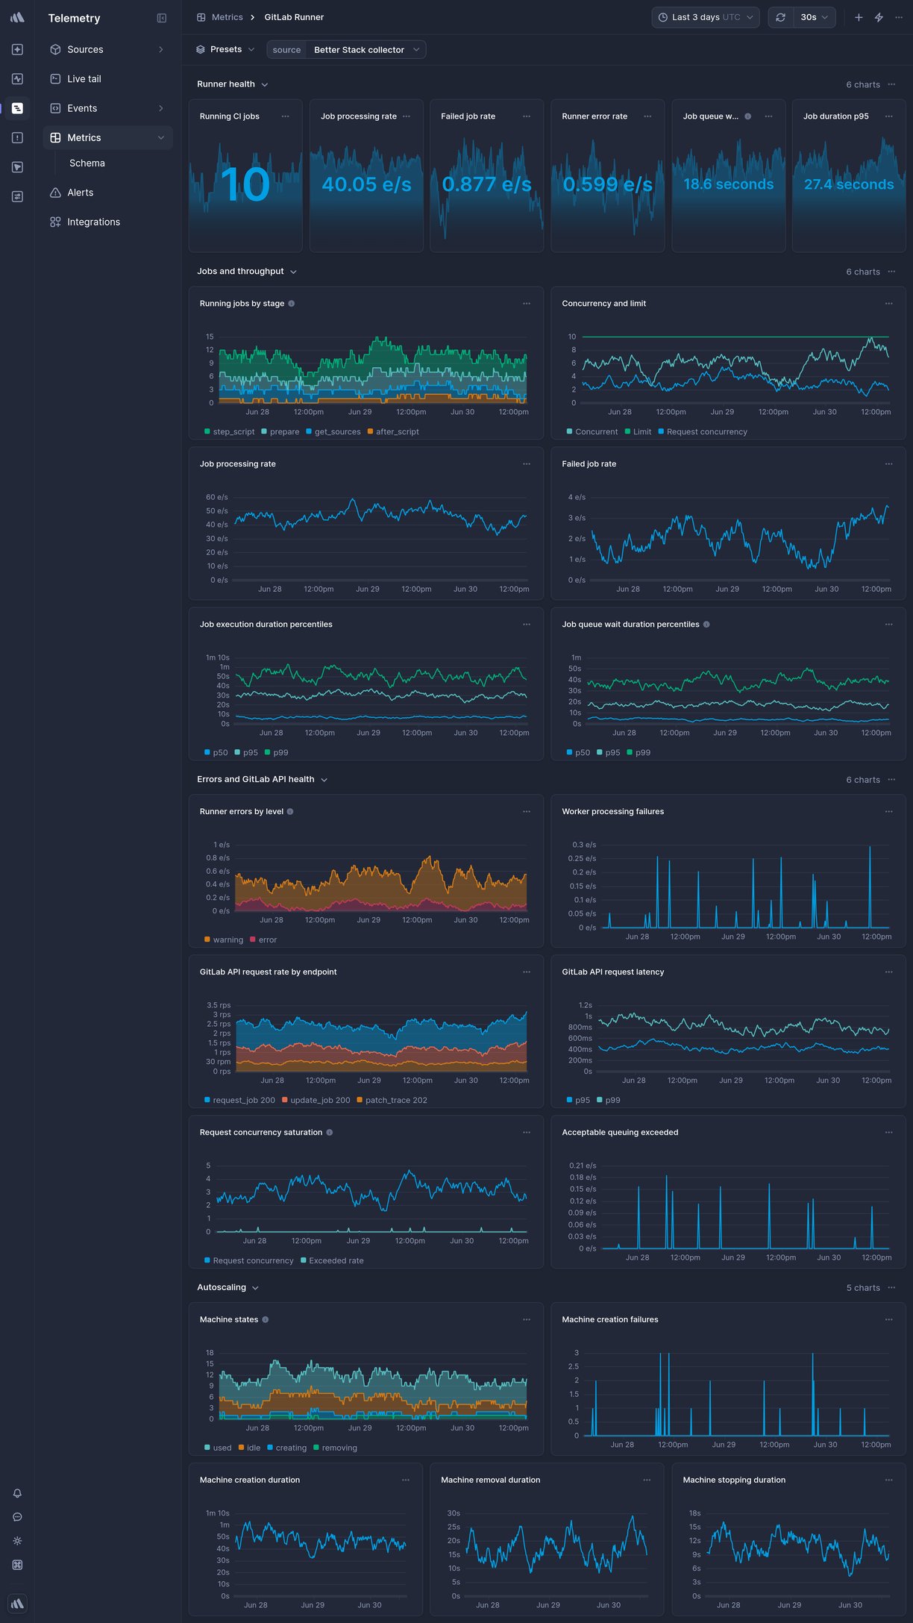Open Schema under Metrics
The height and width of the screenshot is (1623, 913).
(87, 163)
